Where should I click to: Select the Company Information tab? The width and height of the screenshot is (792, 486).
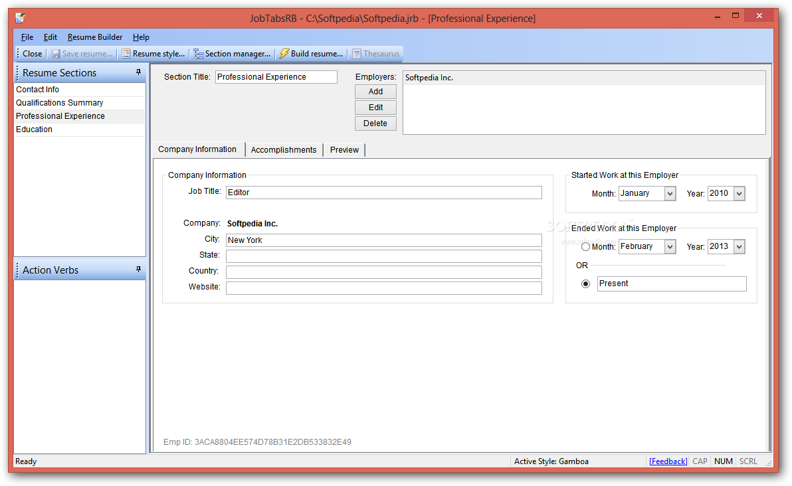197,149
